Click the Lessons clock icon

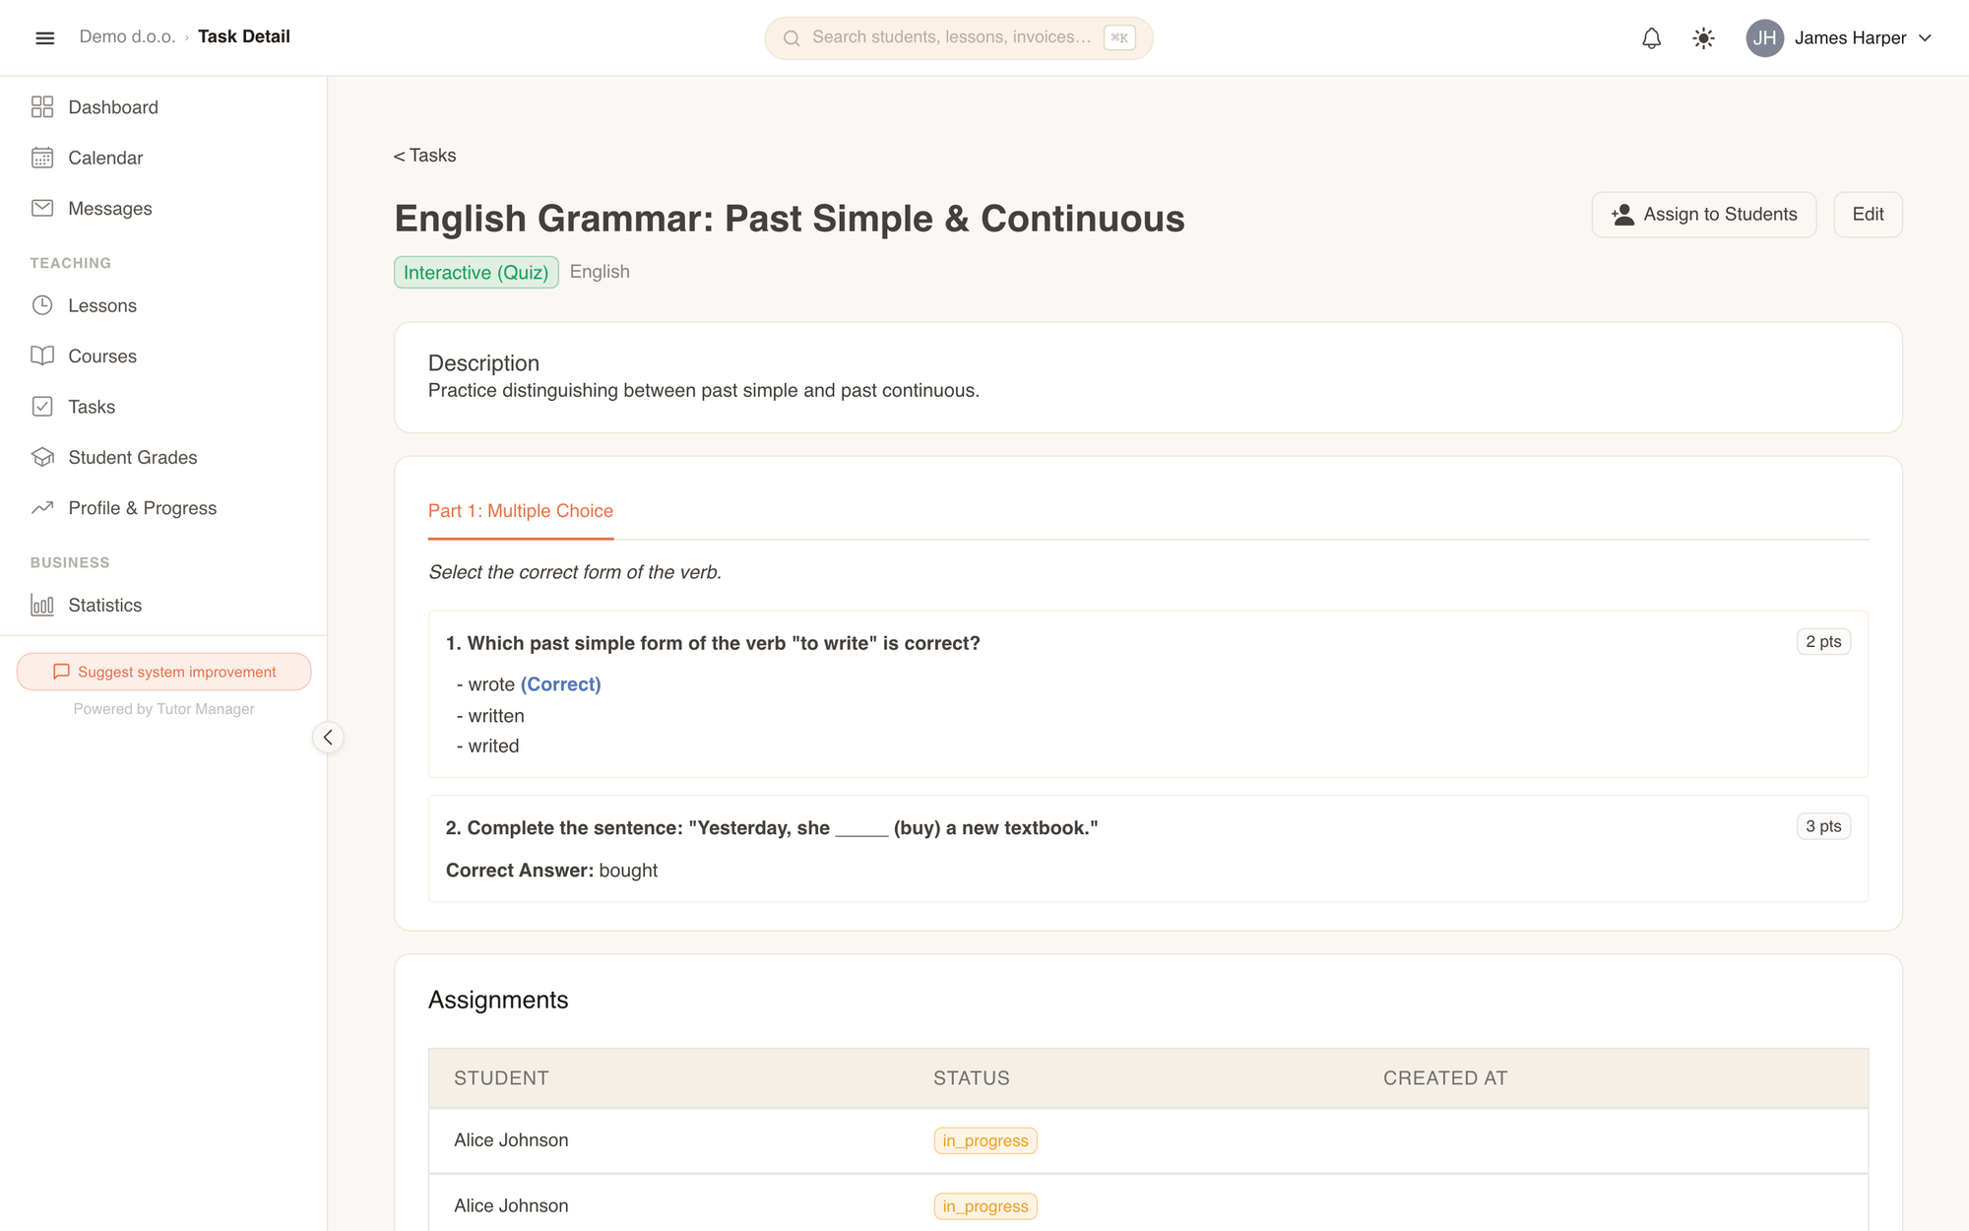point(42,305)
